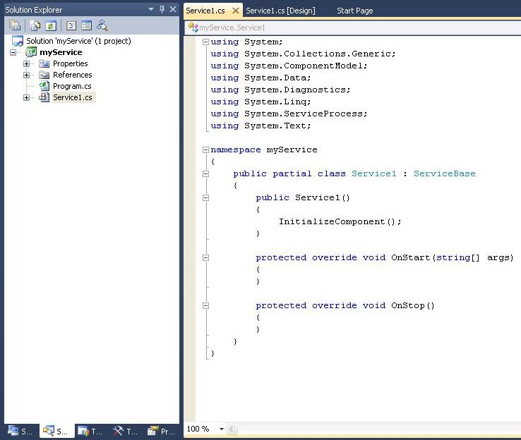Click the 'using System.Text;' line

point(260,126)
